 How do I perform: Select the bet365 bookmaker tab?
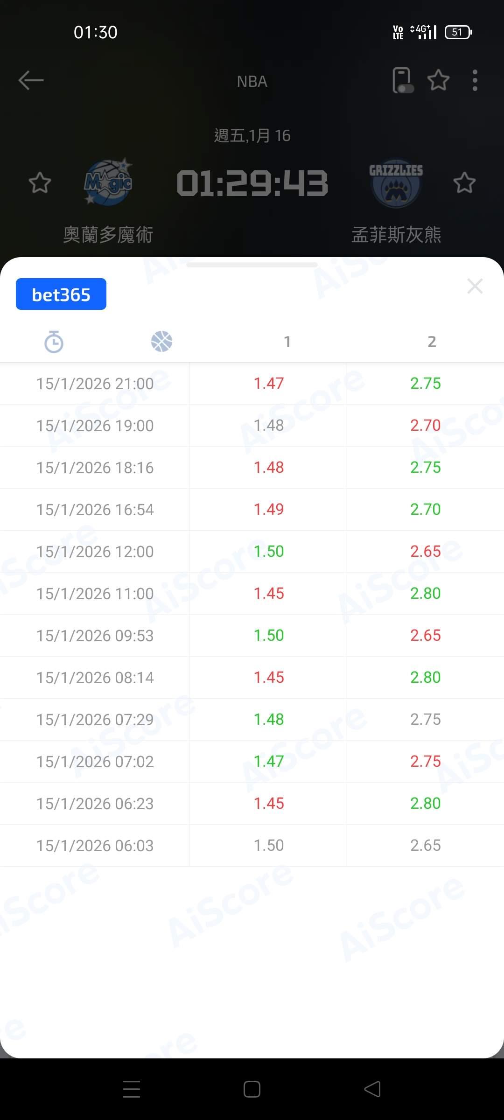pos(61,294)
